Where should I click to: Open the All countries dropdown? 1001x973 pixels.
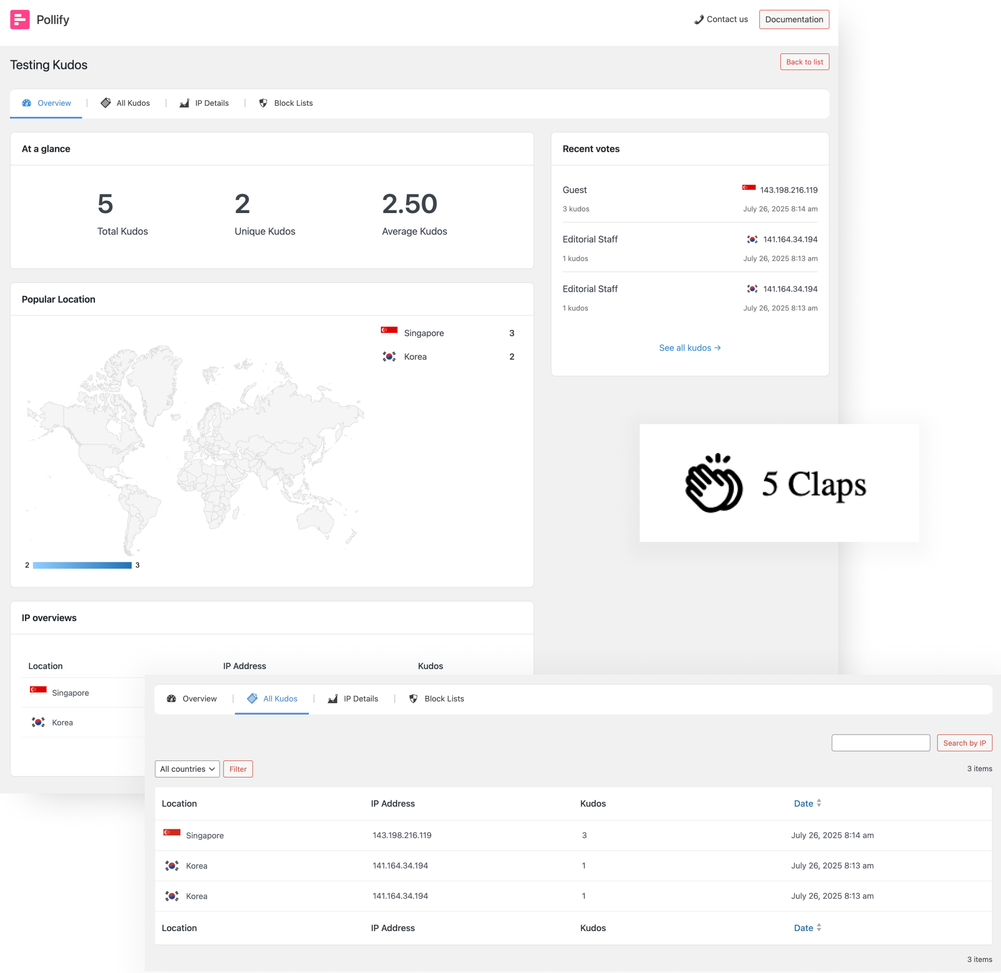tap(187, 769)
